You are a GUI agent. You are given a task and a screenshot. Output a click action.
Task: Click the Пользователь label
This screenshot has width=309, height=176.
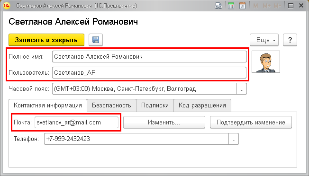pos(29,73)
